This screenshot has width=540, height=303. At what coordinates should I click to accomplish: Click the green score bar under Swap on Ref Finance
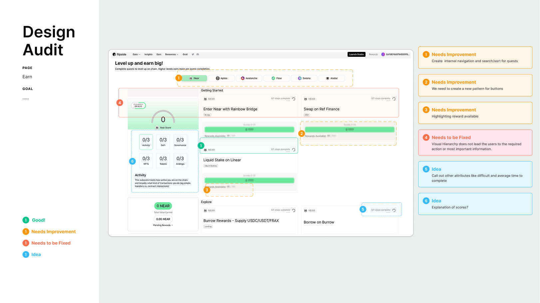point(350,130)
